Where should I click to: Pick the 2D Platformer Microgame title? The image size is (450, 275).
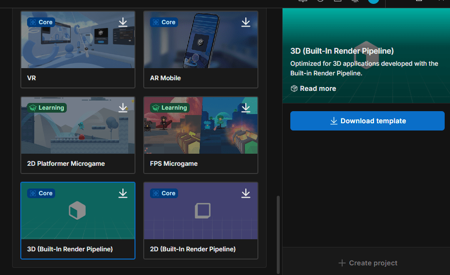[66, 164]
